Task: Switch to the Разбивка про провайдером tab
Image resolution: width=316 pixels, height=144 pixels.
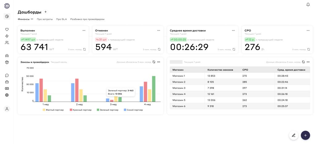Action: coord(87,19)
